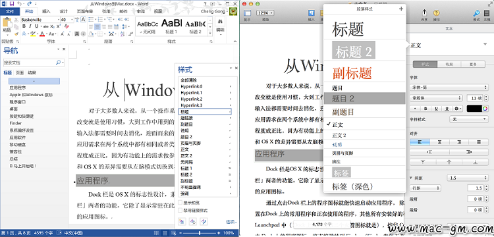This screenshot has width=494, height=237.
Task: Select 副标题 paragraph style in Pages popup
Action: [352, 72]
